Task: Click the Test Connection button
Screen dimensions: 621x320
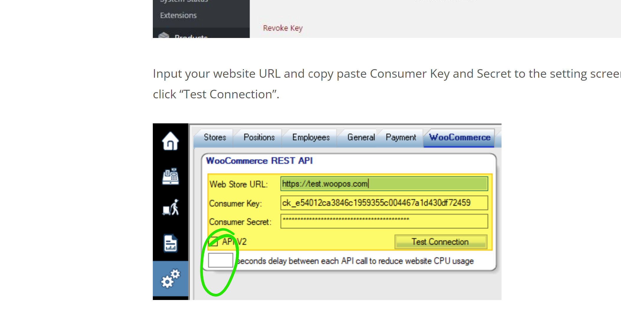Action: click(x=440, y=241)
